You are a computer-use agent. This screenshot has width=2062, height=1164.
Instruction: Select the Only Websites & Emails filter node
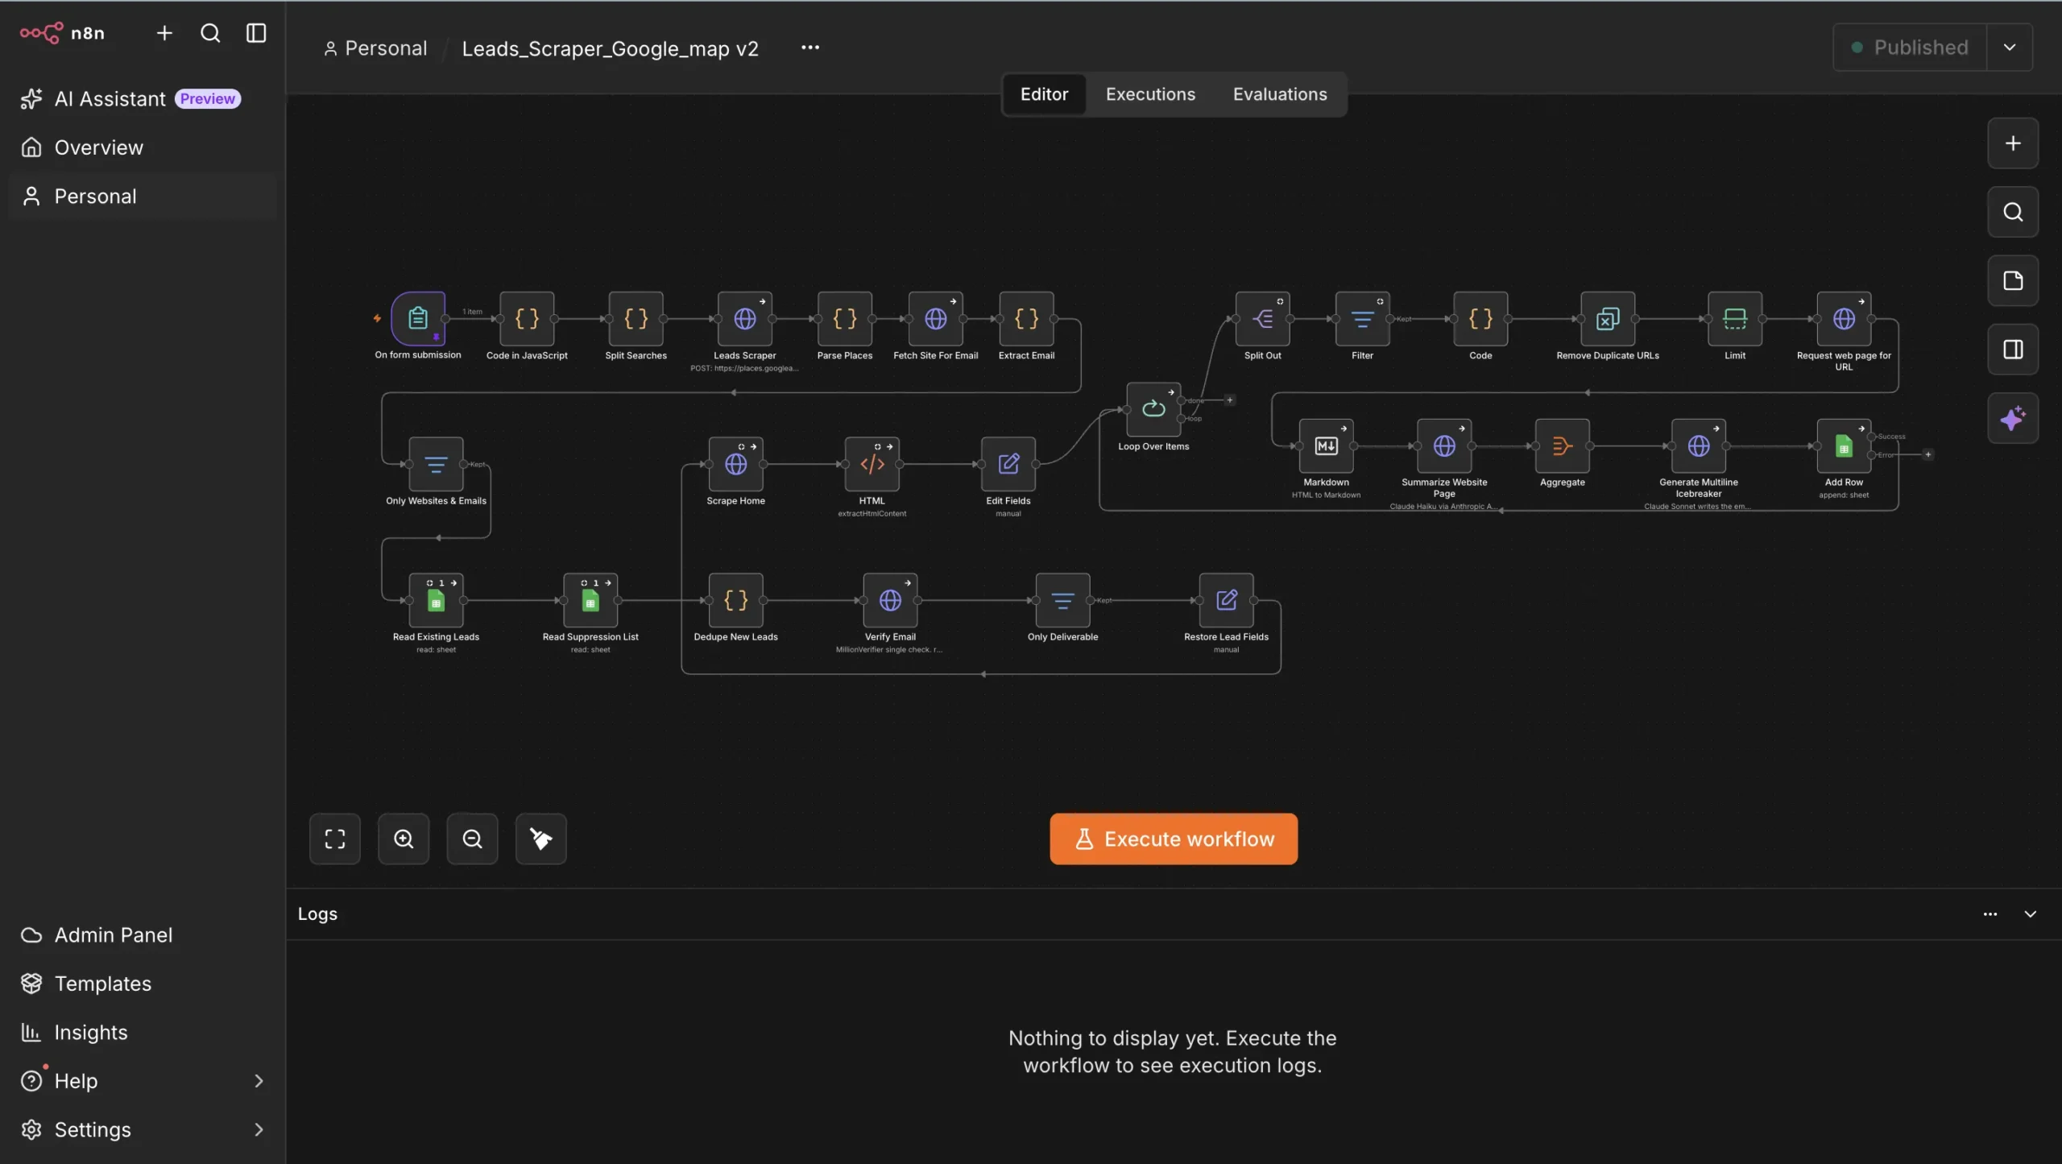pyautogui.click(x=436, y=464)
